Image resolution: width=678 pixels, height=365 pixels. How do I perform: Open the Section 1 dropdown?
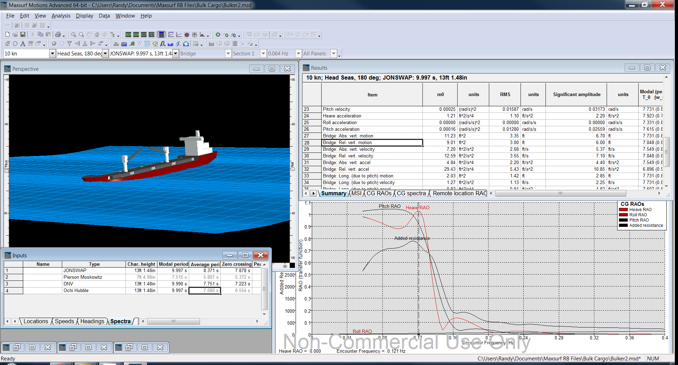pos(263,53)
